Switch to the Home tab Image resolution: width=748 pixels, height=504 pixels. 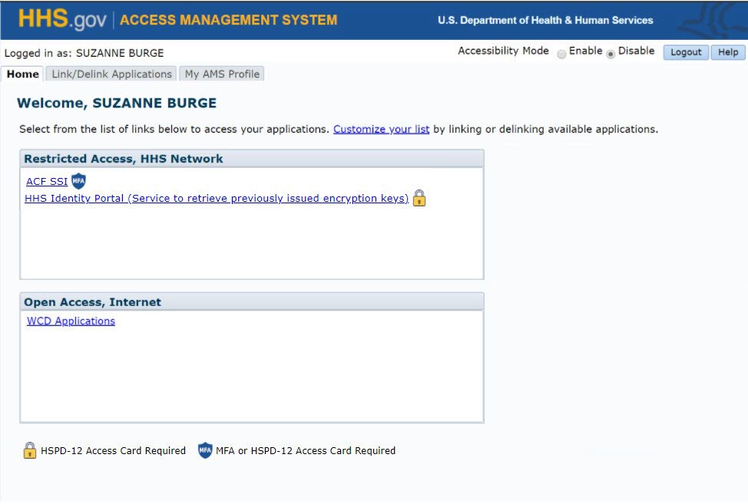(23, 74)
